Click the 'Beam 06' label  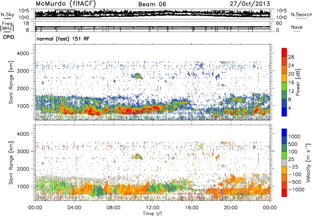point(152,4)
